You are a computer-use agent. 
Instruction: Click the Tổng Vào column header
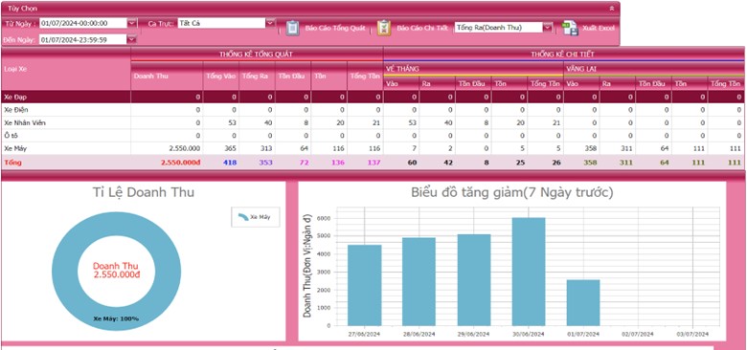point(221,76)
